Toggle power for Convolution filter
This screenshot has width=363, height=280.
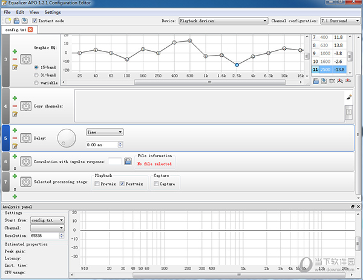point(26,161)
